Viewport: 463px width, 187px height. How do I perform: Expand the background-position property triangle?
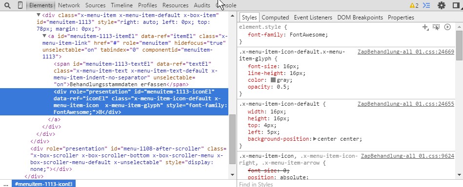coord(315,139)
